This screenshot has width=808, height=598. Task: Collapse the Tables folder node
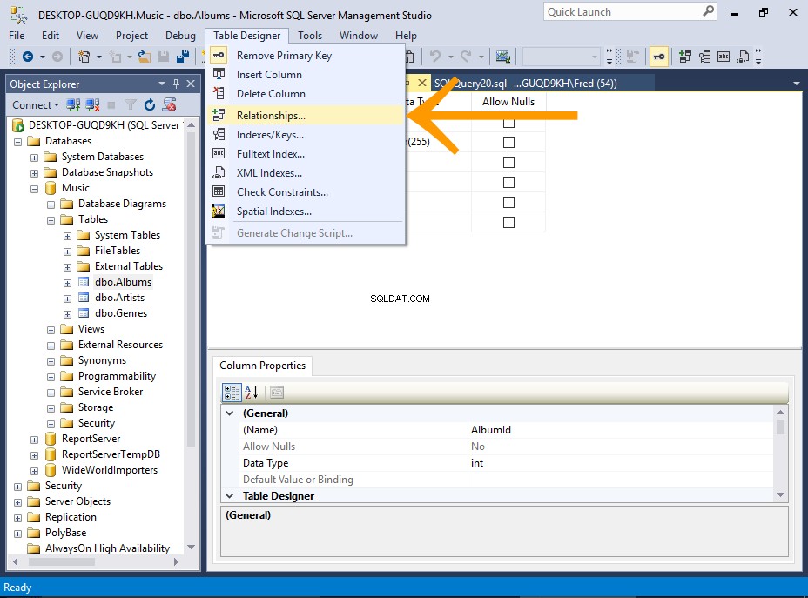(x=51, y=220)
